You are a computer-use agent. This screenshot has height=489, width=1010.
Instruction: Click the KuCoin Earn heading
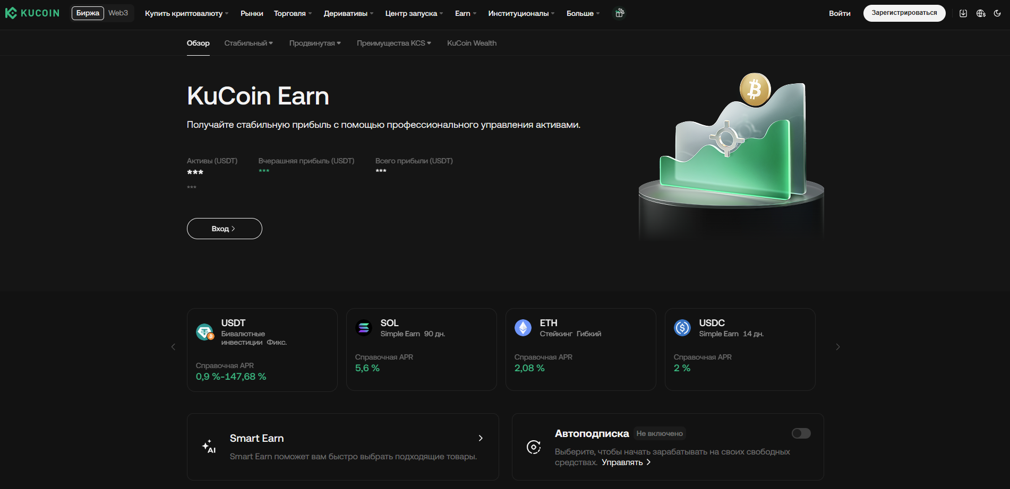[258, 96]
